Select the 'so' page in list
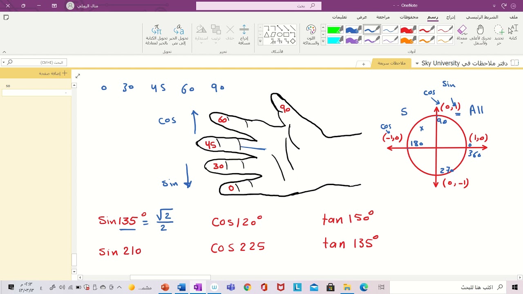Viewport: 523px width, 294px height. [x=36, y=86]
